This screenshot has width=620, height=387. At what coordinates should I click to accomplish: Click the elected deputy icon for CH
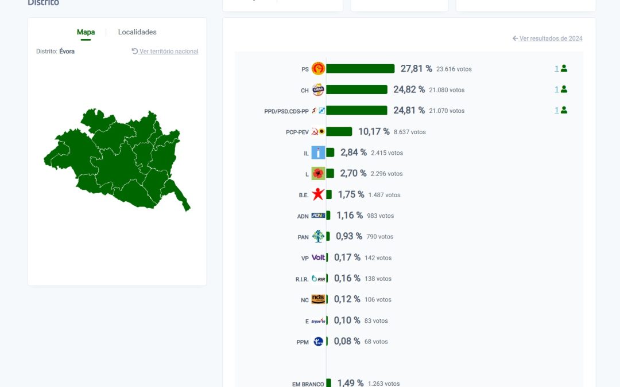coord(564,89)
